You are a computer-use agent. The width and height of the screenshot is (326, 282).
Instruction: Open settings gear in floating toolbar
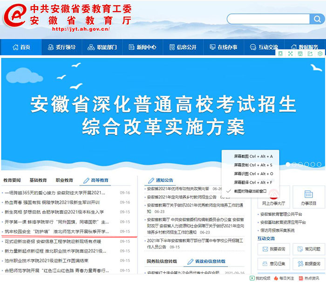click(x=320, y=54)
